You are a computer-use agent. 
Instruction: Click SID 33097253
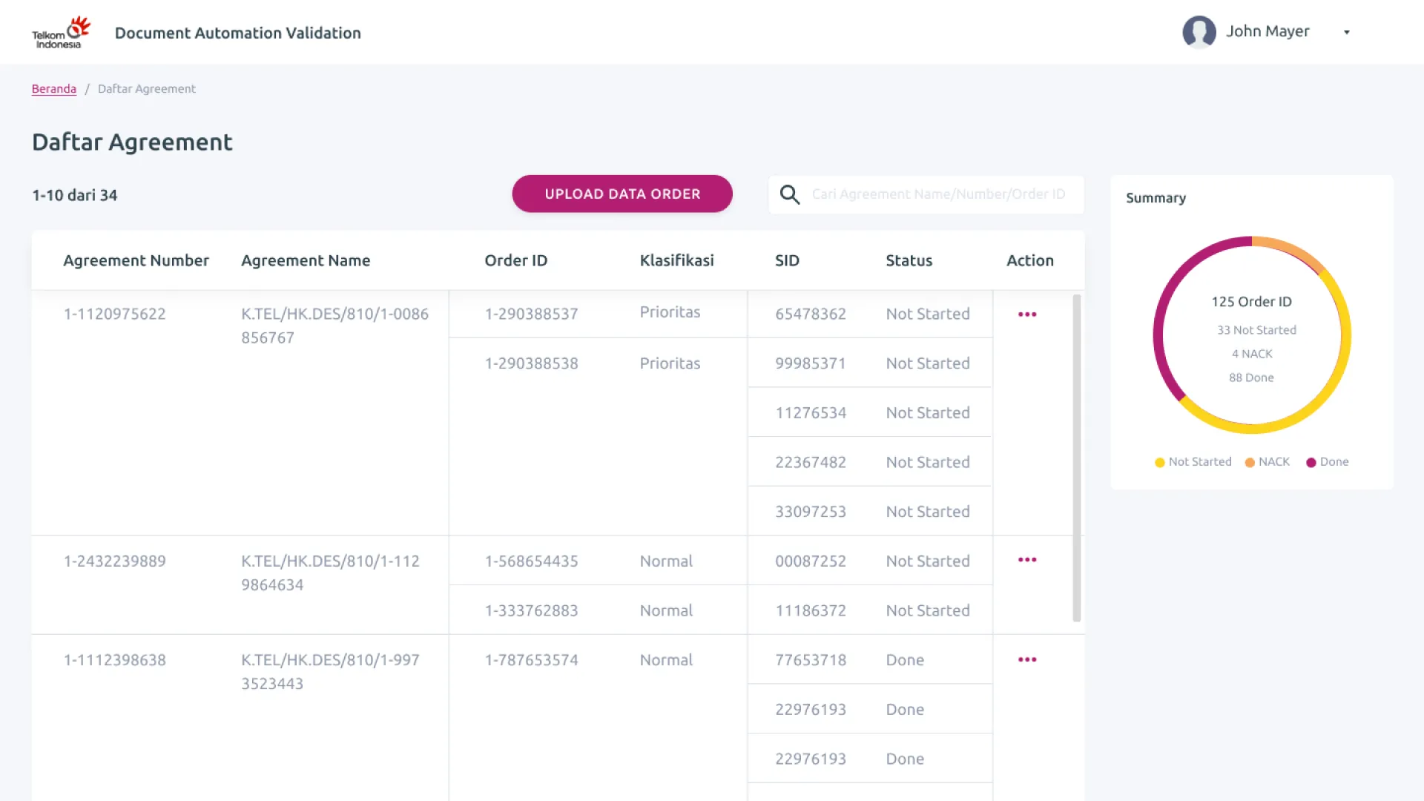point(811,511)
